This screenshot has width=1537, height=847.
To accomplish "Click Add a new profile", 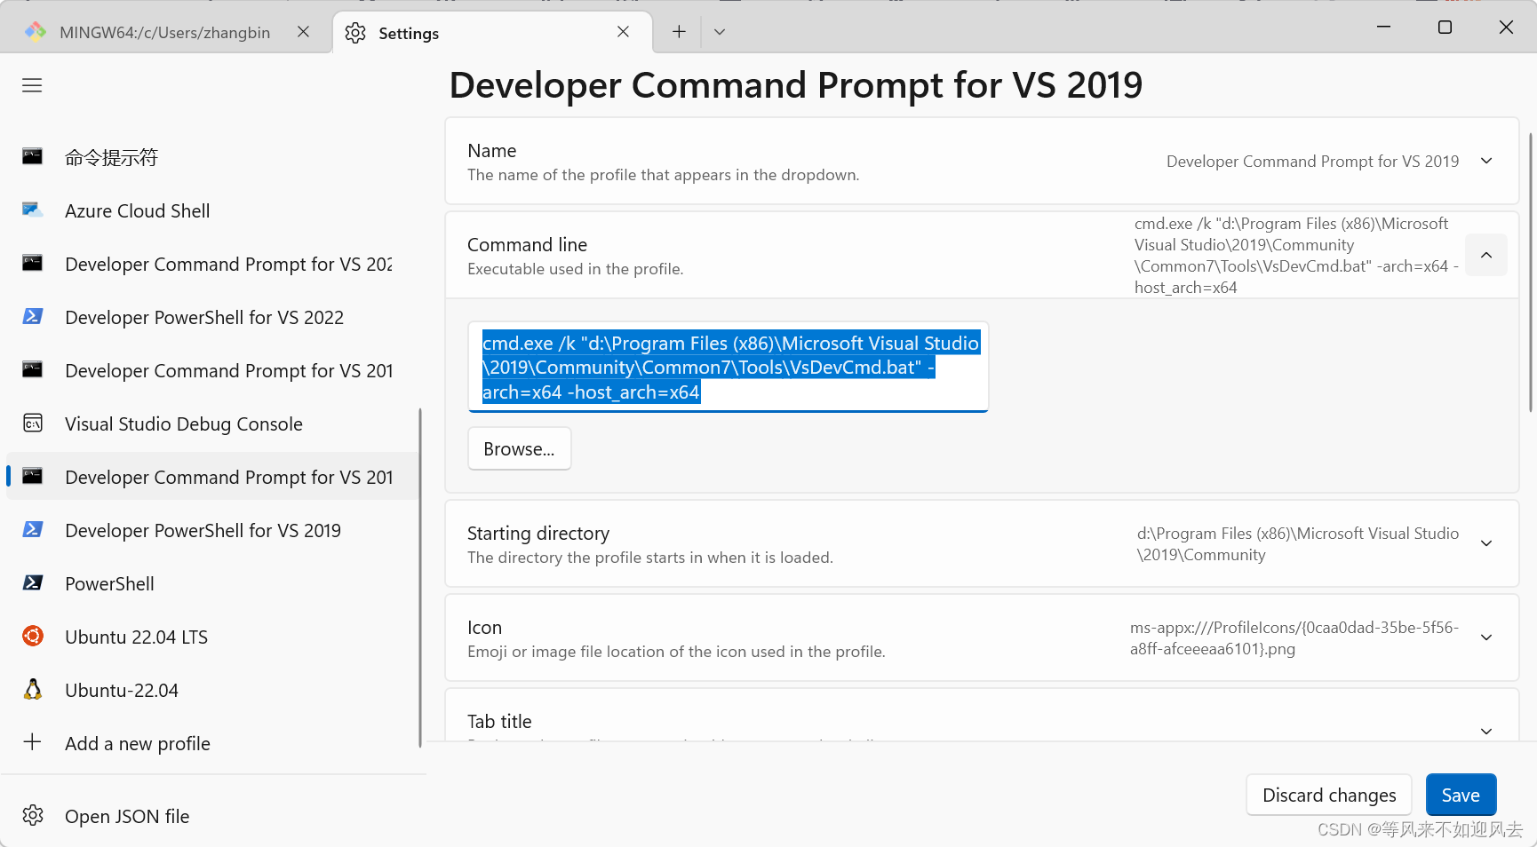I will [211, 743].
